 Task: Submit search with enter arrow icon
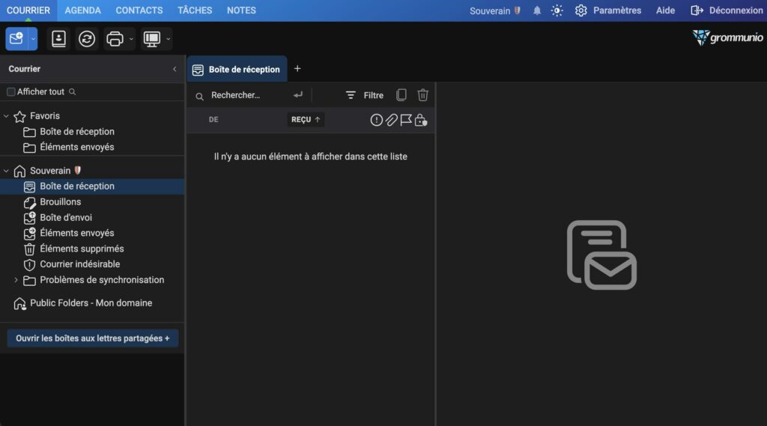pos(298,95)
